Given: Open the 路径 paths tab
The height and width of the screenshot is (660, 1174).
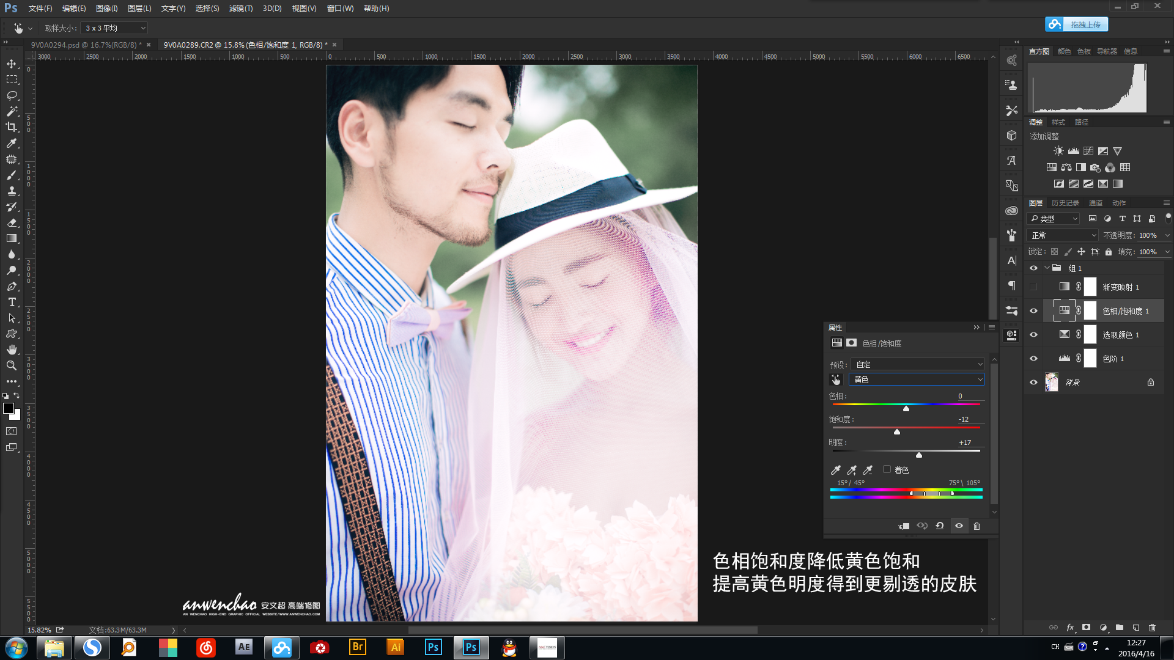Looking at the screenshot, I should [x=1082, y=122].
